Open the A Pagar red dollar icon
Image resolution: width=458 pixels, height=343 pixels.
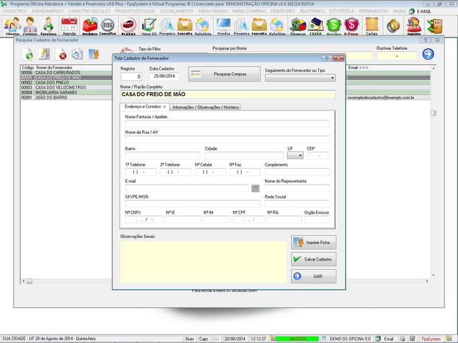click(x=352, y=26)
